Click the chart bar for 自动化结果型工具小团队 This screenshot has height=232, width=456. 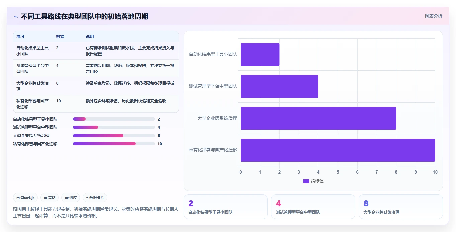(x=260, y=54)
